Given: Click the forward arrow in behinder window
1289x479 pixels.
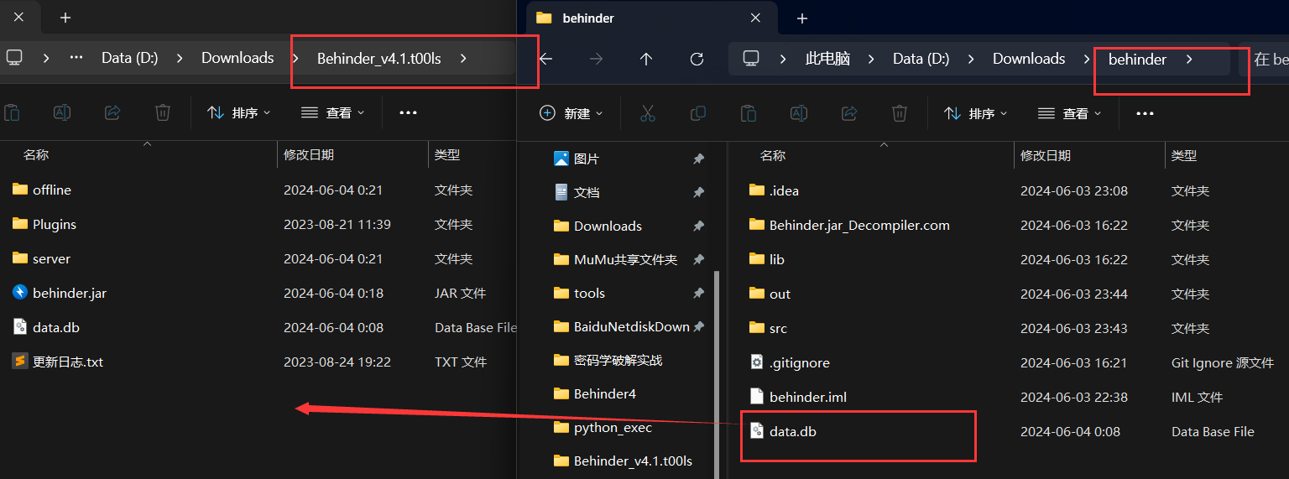Looking at the screenshot, I should (596, 59).
